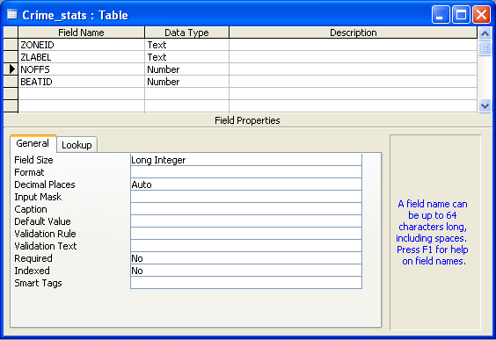Select the ZLABEL field name cell
496x340 pixels.
[x=81, y=57]
